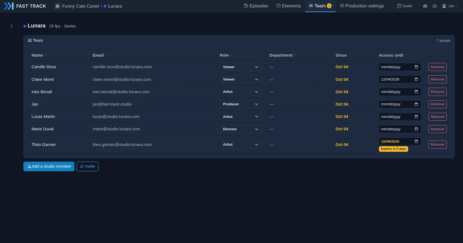Viewport: 463px width, 243px height.
Task: Select the Team tab
Action: coord(320,6)
